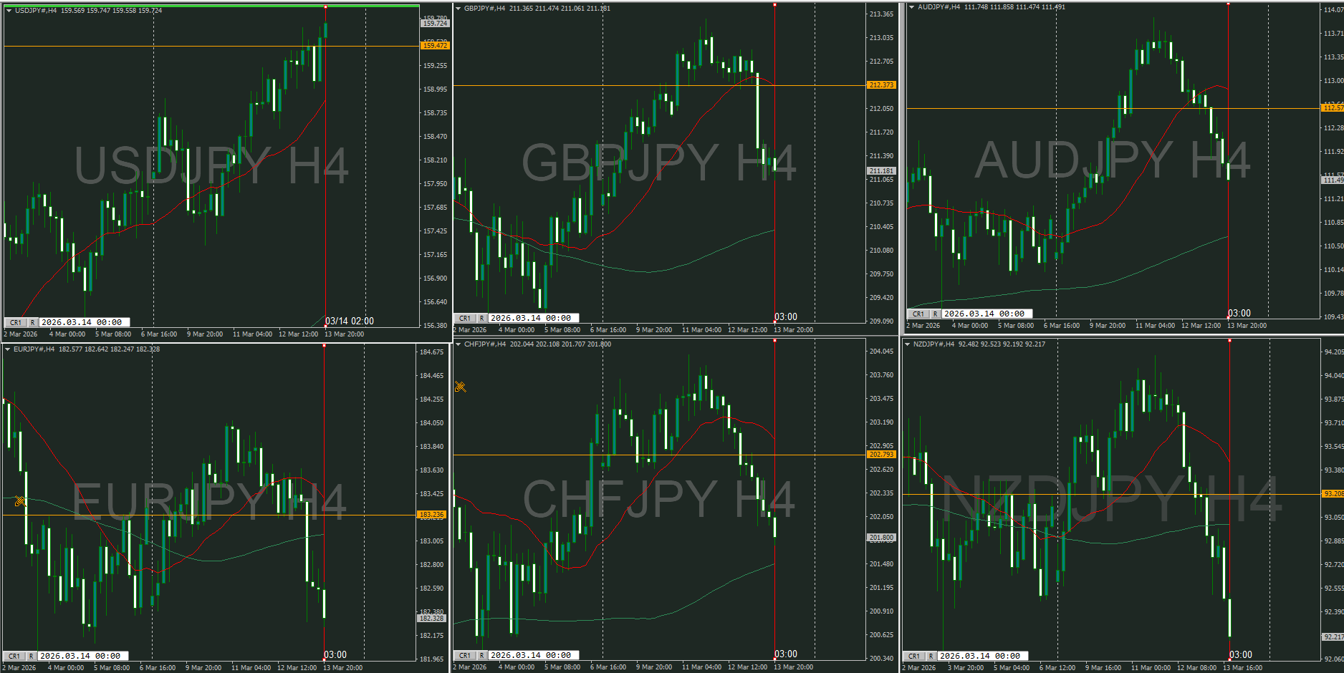Click the R button on GBPJPY chart
Screen dimensions: 1344x673
tap(481, 318)
